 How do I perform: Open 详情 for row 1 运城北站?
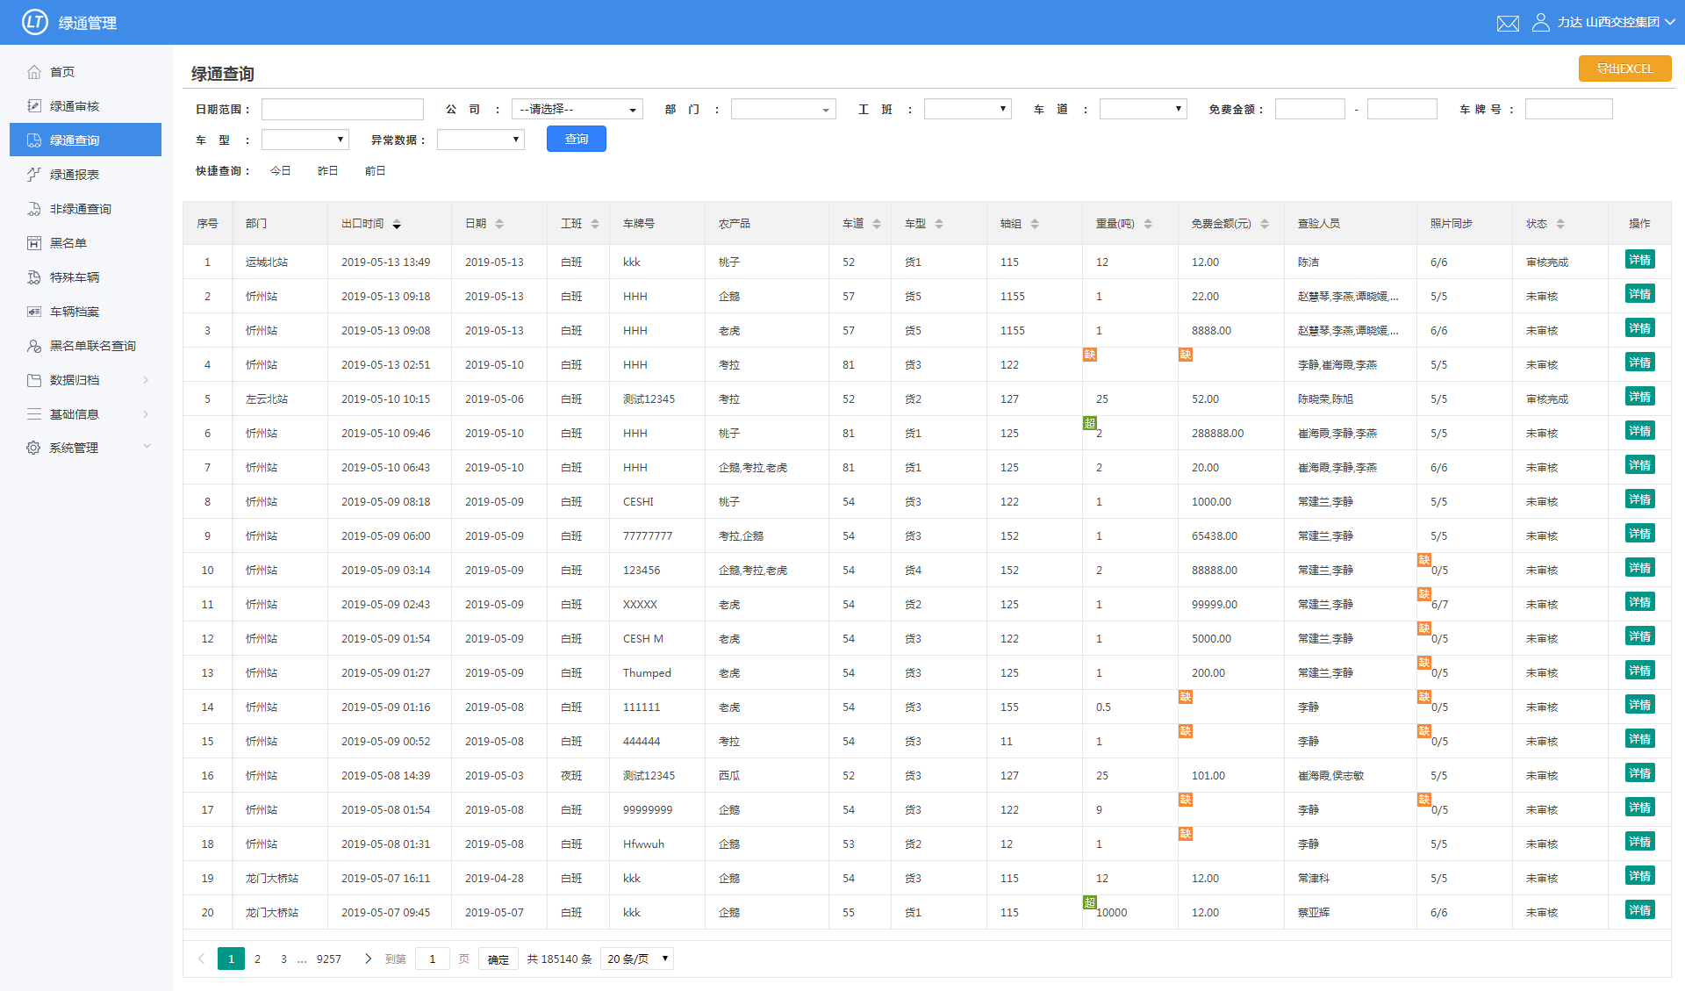1639,260
